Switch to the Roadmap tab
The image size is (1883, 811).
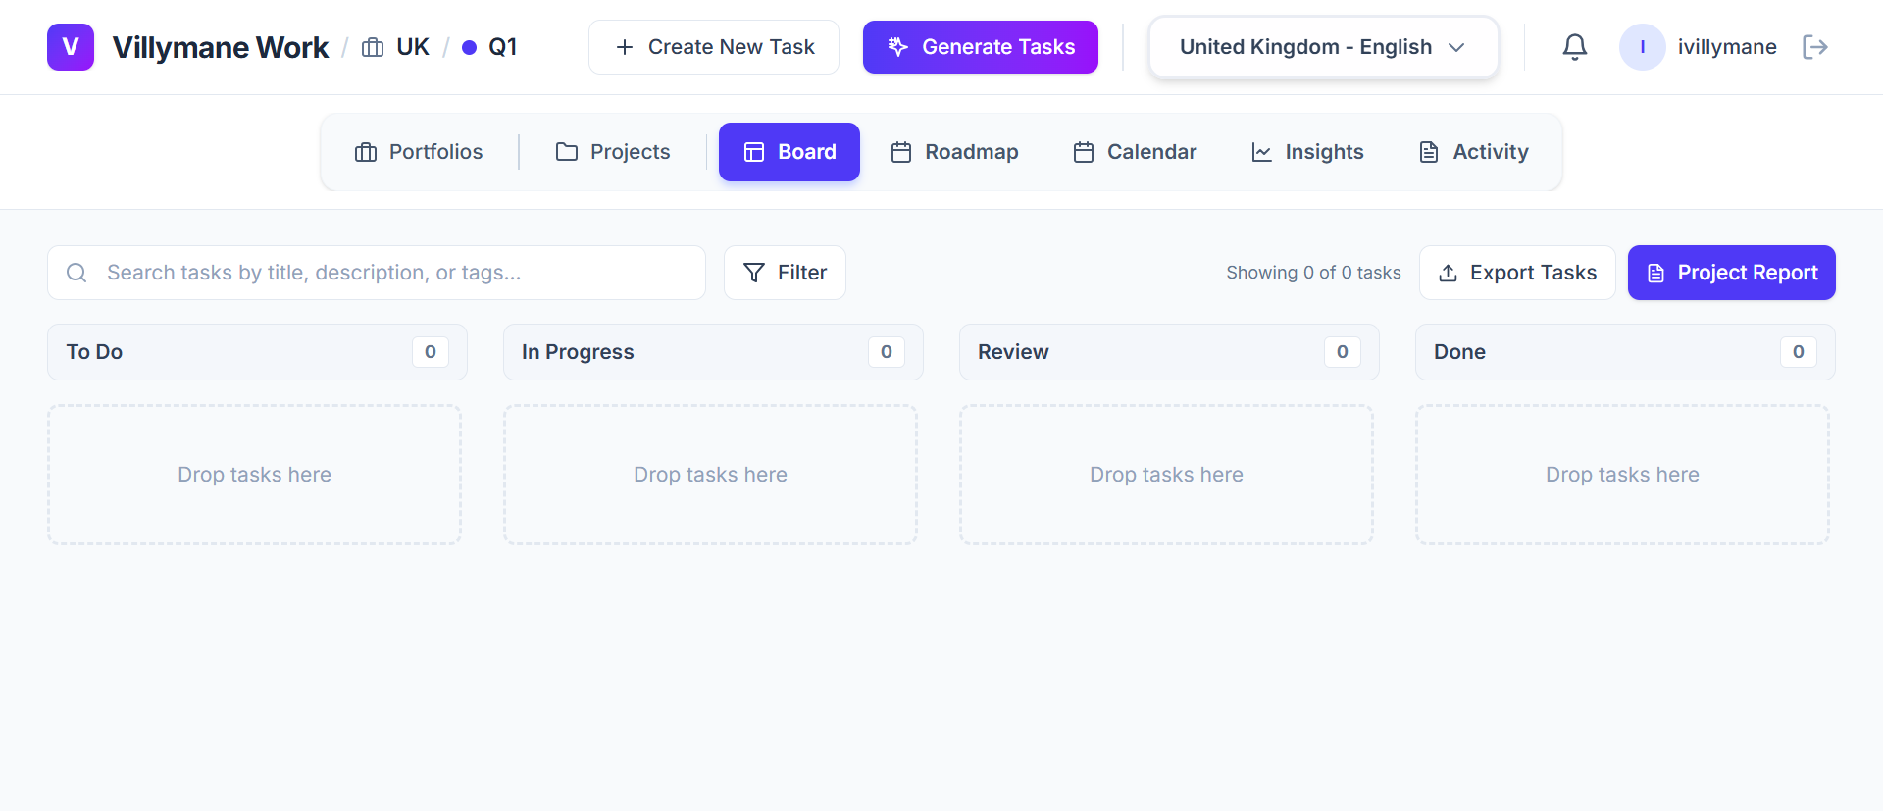click(x=954, y=151)
